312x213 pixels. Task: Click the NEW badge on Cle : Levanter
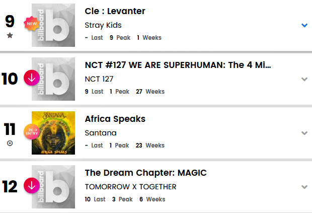pyautogui.click(x=32, y=23)
